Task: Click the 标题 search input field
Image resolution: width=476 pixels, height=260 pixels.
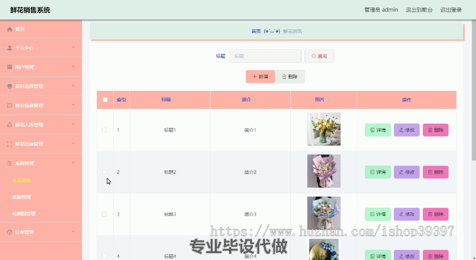Action: (265, 56)
